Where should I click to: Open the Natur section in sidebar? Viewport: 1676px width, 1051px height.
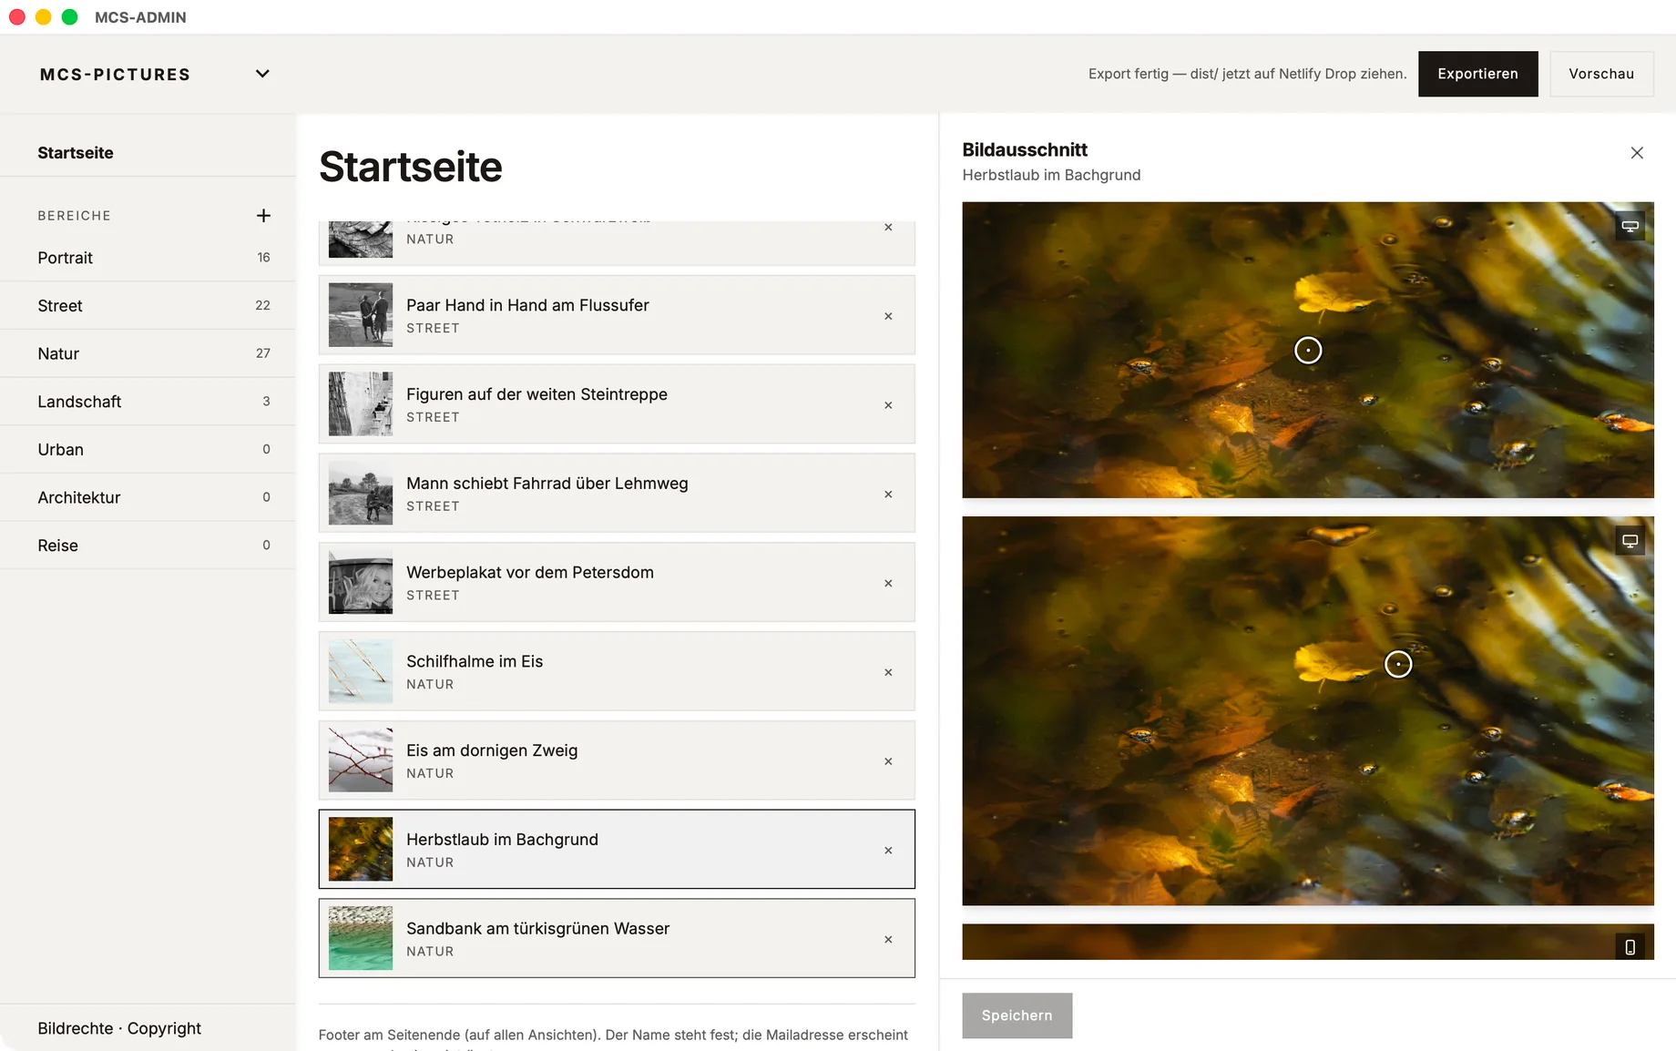click(x=148, y=353)
